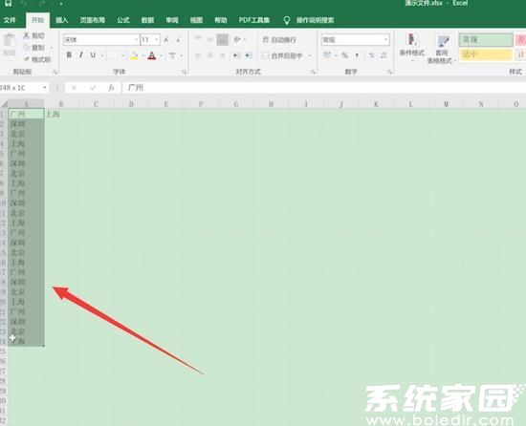Click the Save icon in title bar
This screenshot has width=526, height=426.
8,4
